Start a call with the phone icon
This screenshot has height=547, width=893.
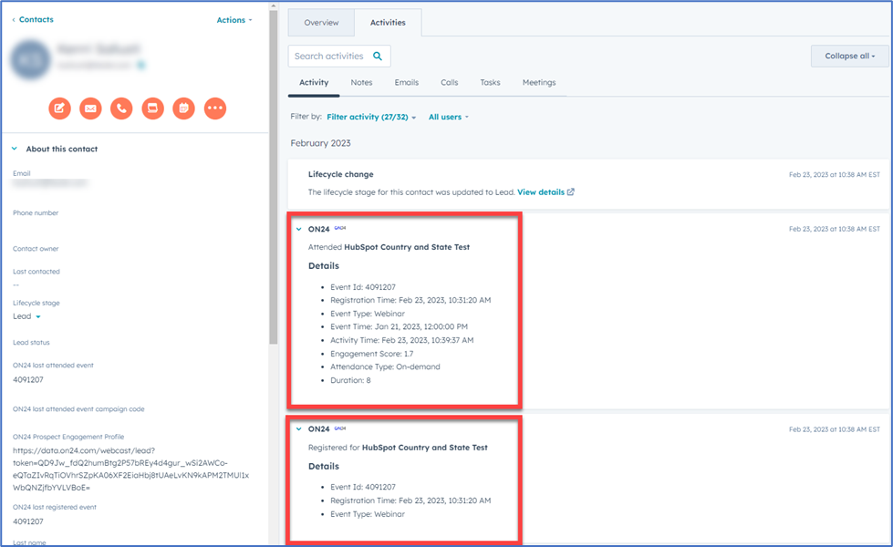(121, 108)
